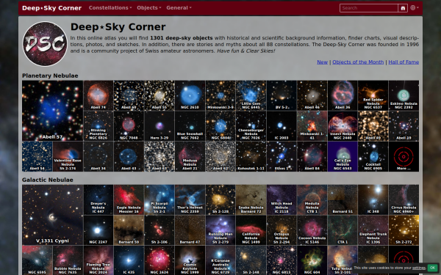Open Little Gem NGC 6445 thumbnail
The width and height of the screenshot is (441, 275).
pos(251,95)
